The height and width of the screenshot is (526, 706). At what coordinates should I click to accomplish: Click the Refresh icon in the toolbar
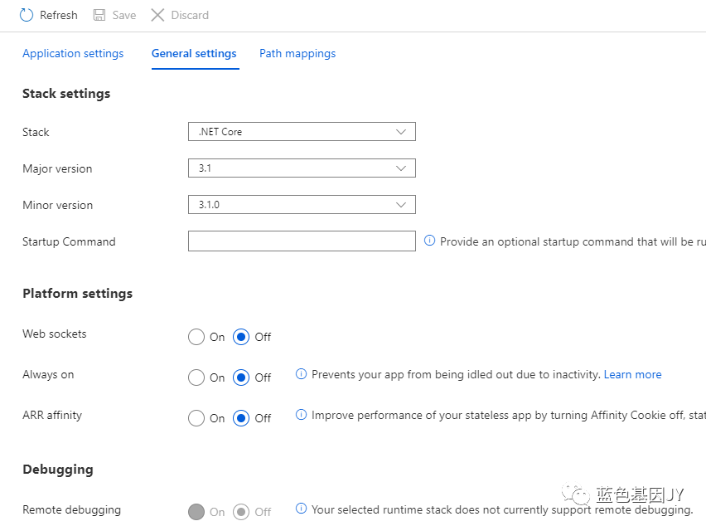27,15
